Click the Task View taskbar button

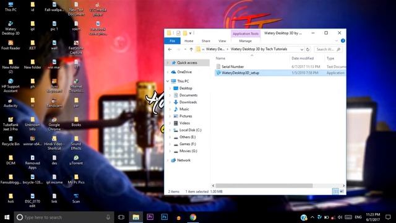(121, 217)
